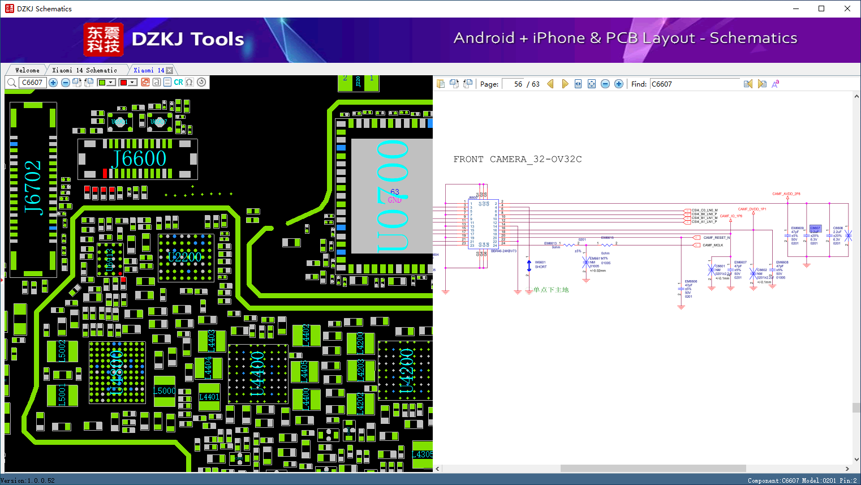Open the red color dropdown arrow
The image size is (861, 485).
pyautogui.click(x=132, y=83)
